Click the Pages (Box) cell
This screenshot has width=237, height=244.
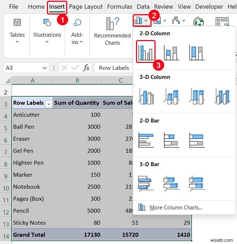tap(32, 199)
